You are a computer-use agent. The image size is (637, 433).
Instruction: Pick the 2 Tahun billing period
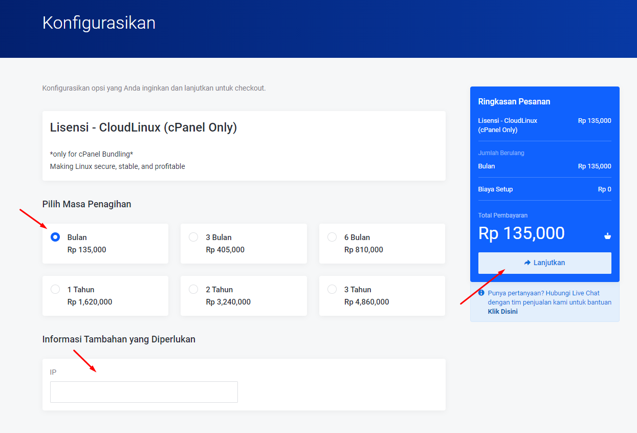[x=193, y=289]
